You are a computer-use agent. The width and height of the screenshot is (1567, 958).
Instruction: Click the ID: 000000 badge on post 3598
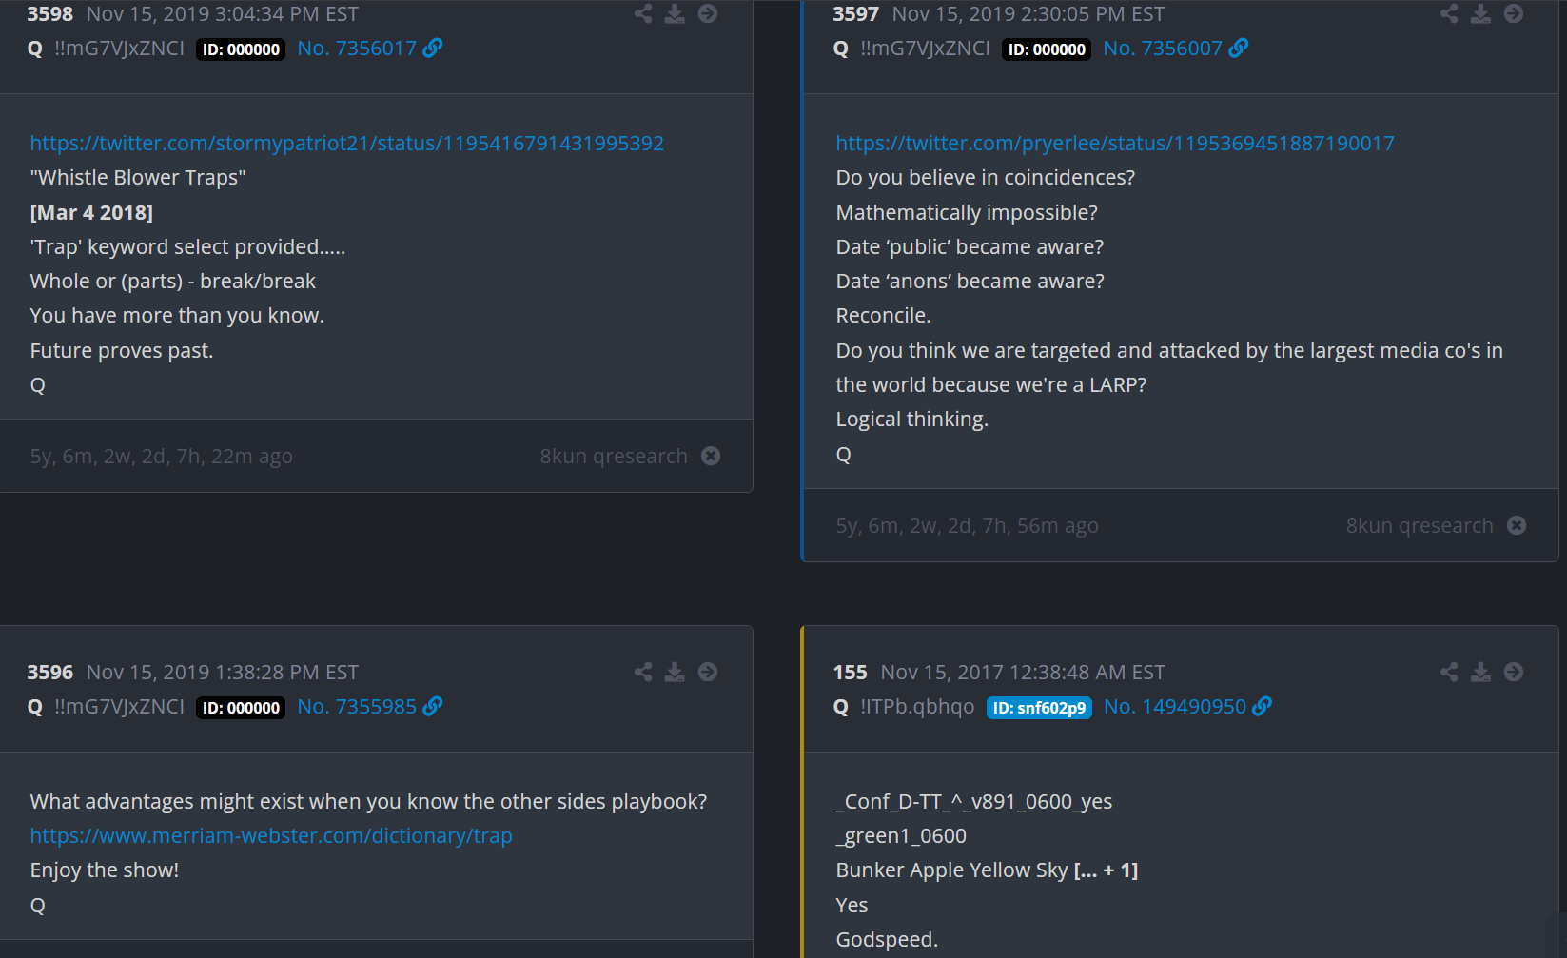(x=241, y=49)
